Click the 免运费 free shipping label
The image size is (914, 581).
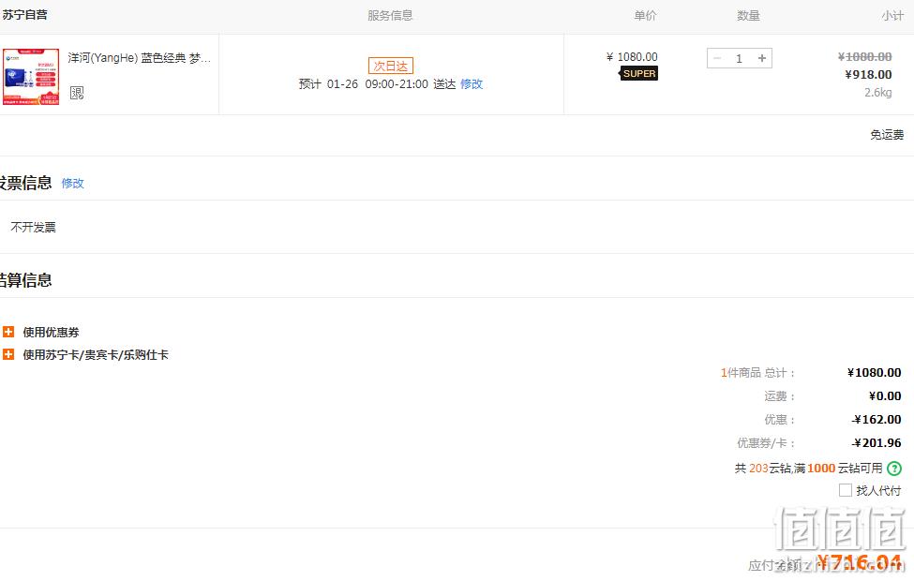pos(887,135)
